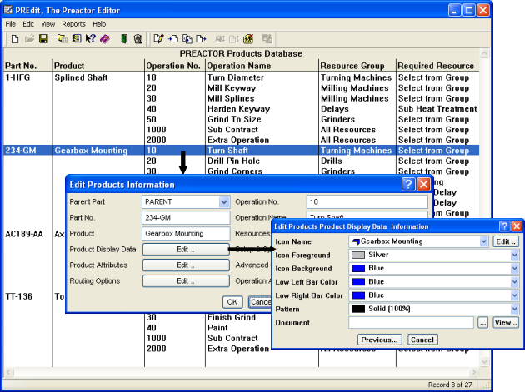Click the Product input field

(x=186, y=234)
